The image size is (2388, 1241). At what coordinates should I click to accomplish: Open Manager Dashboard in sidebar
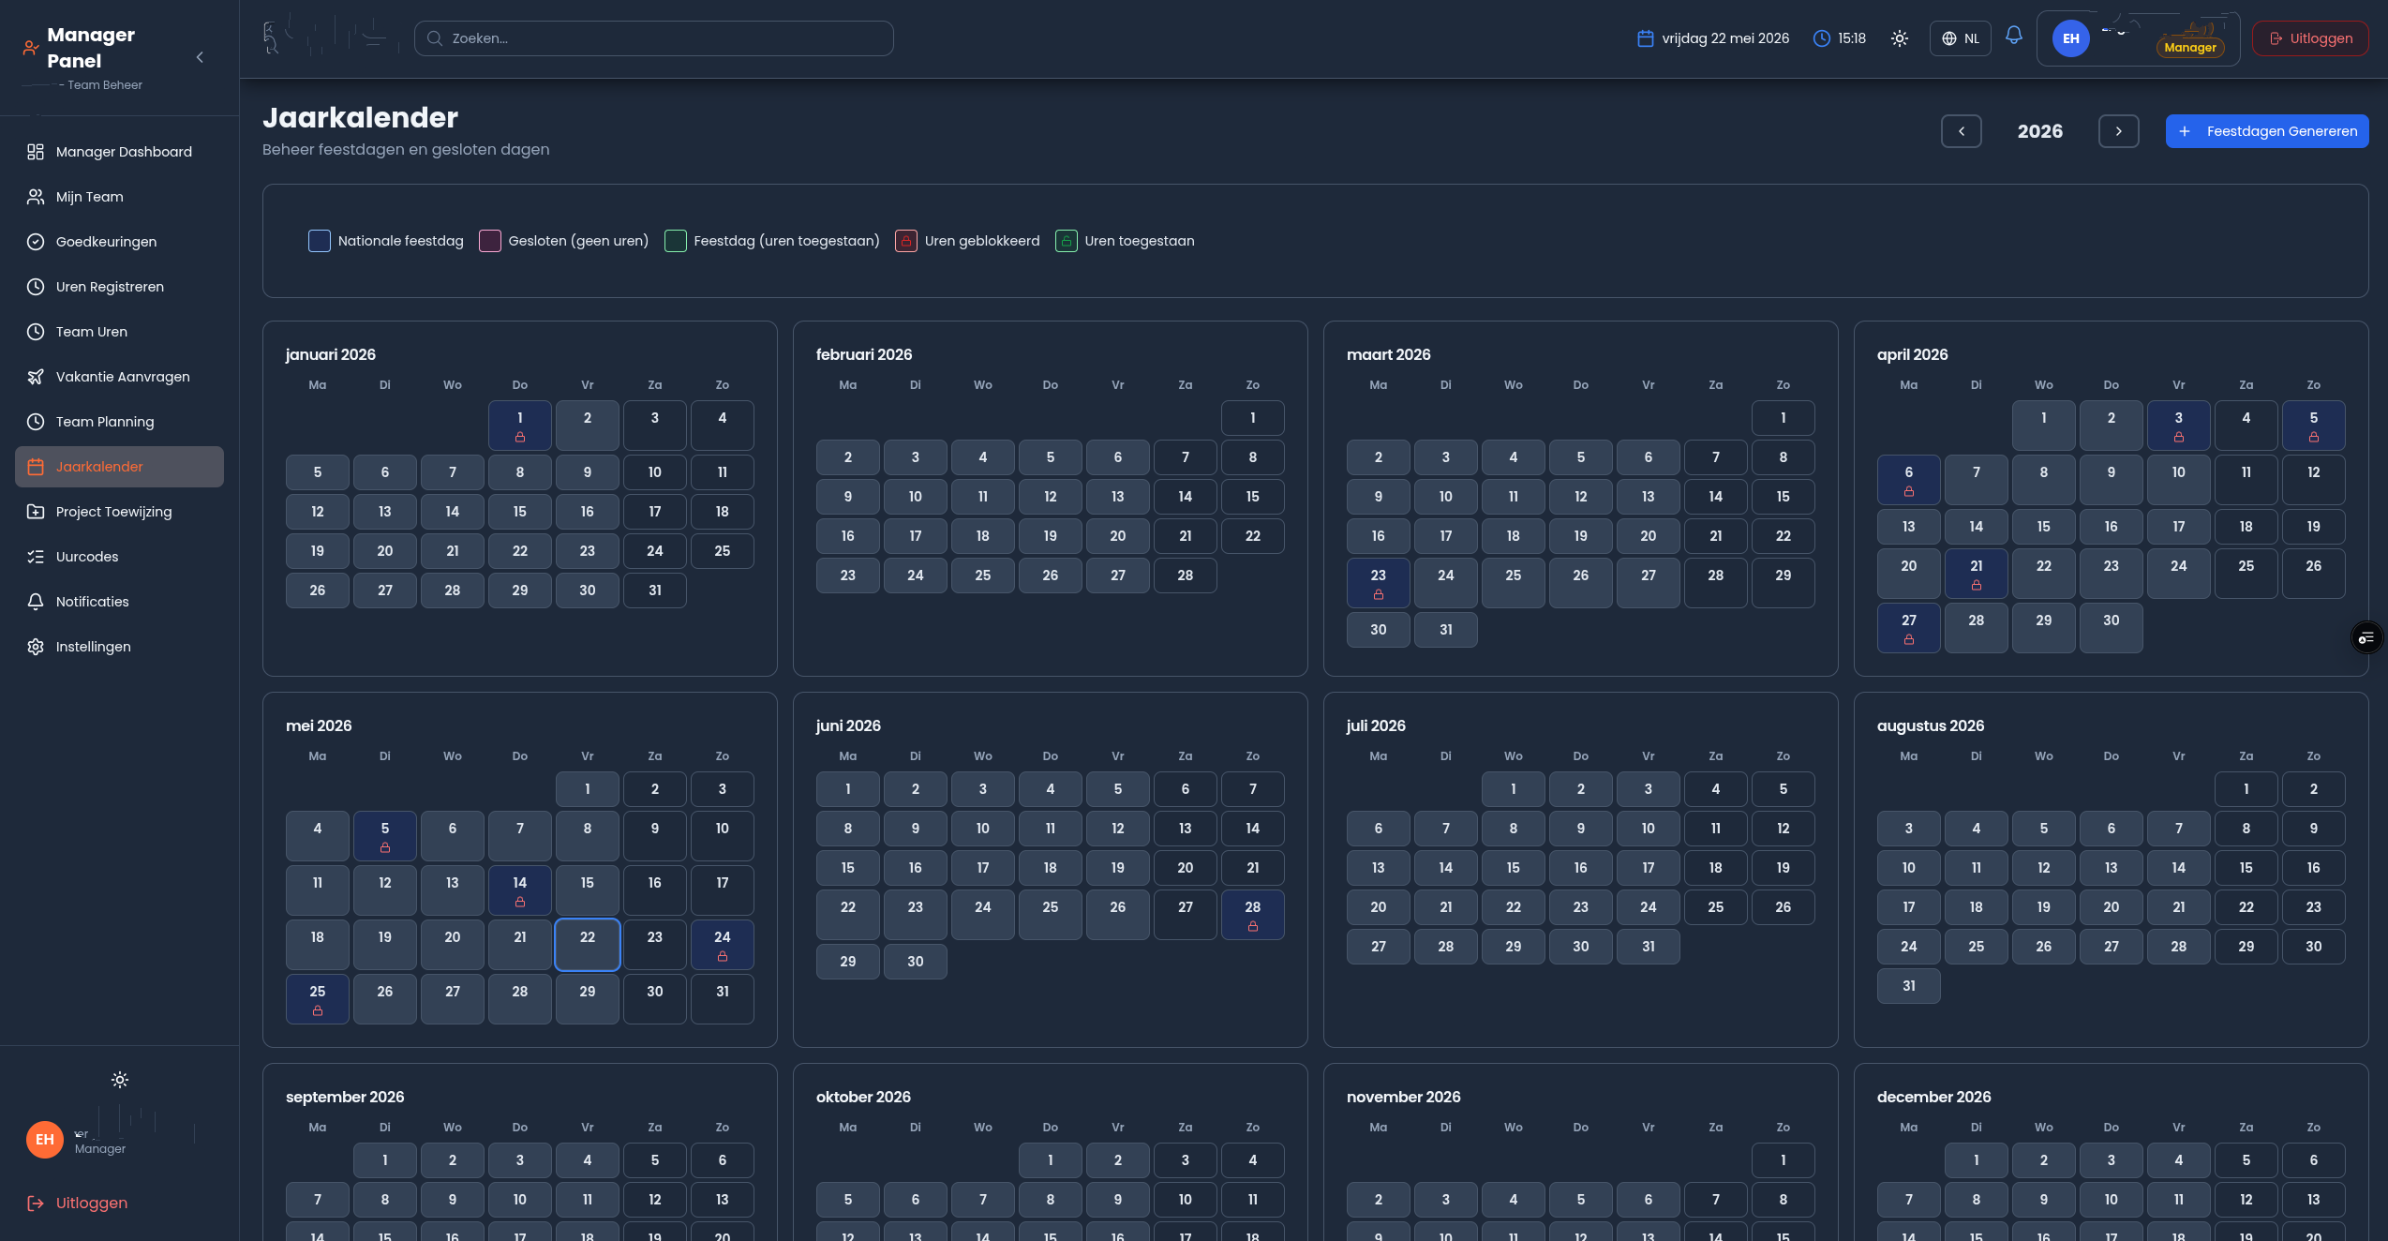coord(119,152)
